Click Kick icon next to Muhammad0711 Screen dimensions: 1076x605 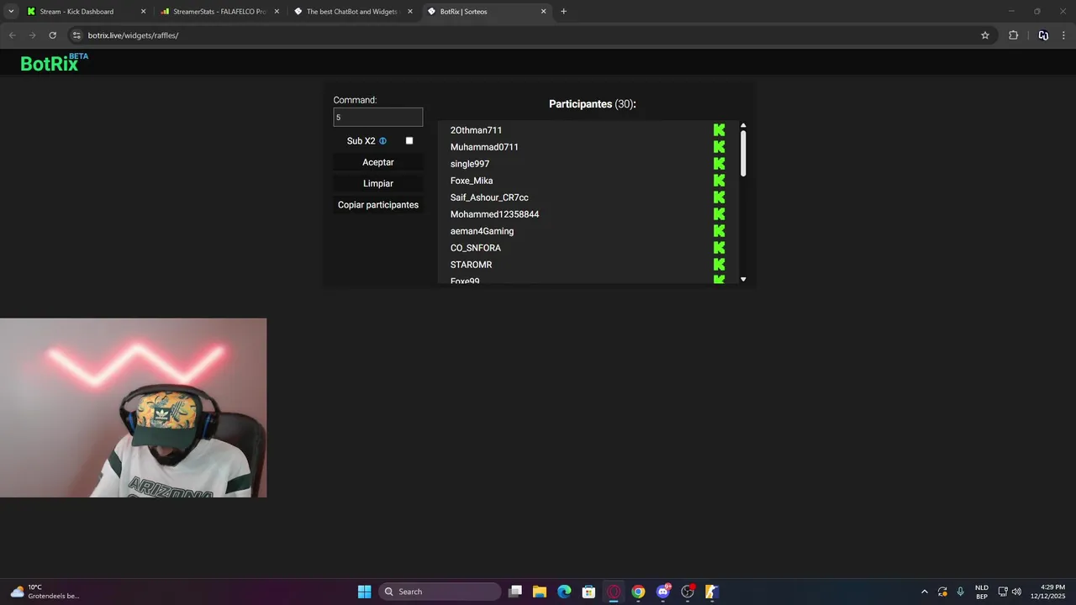coord(719,147)
